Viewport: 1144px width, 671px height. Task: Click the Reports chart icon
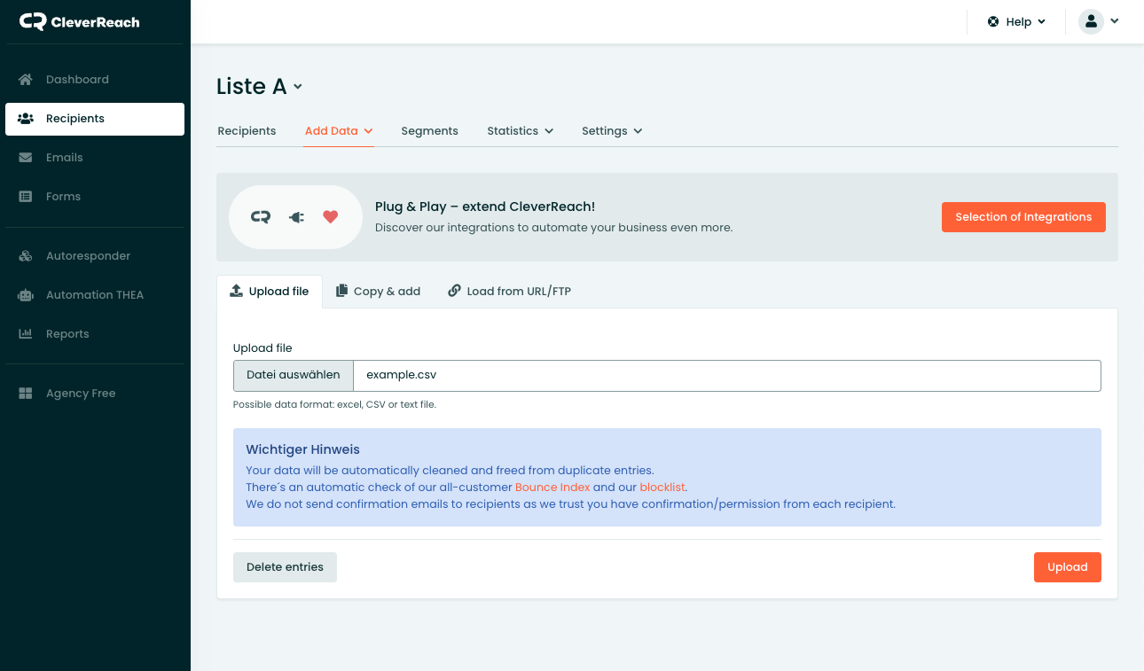coord(26,333)
